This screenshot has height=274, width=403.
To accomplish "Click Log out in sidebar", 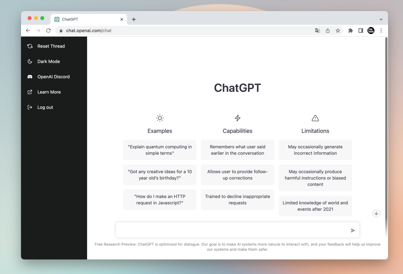I will pyautogui.click(x=45, y=107).
